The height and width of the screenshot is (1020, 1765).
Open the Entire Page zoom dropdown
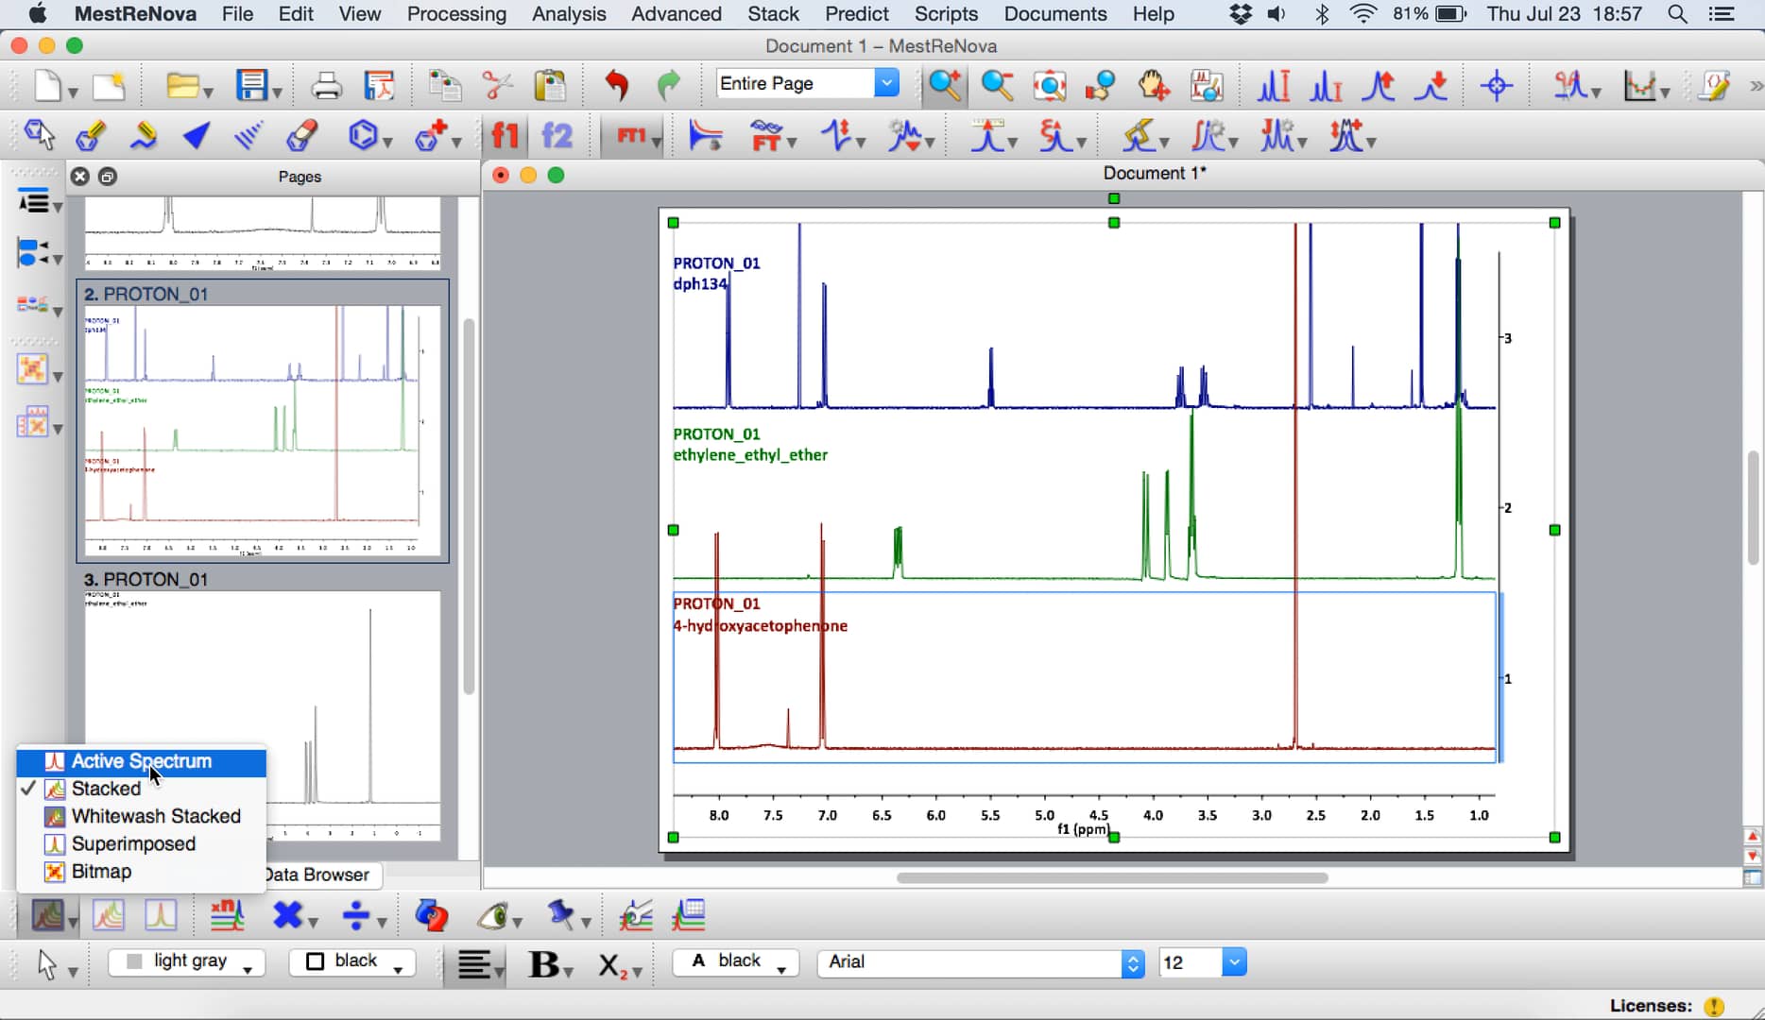(885, 83)
